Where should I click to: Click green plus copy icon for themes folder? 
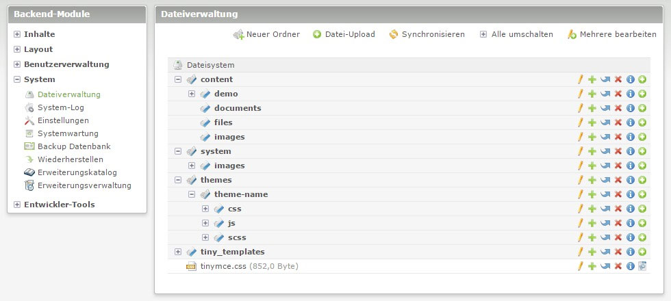592,181
